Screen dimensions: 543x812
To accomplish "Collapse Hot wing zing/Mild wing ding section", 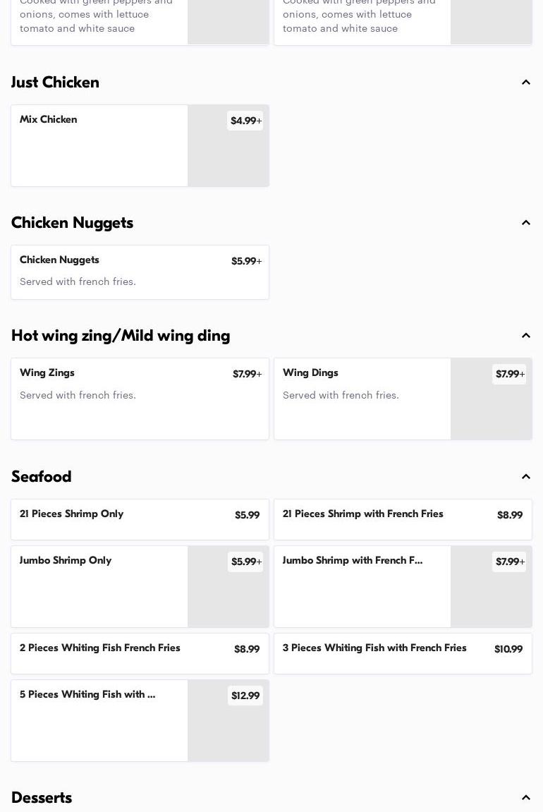I will pos(525,336).
